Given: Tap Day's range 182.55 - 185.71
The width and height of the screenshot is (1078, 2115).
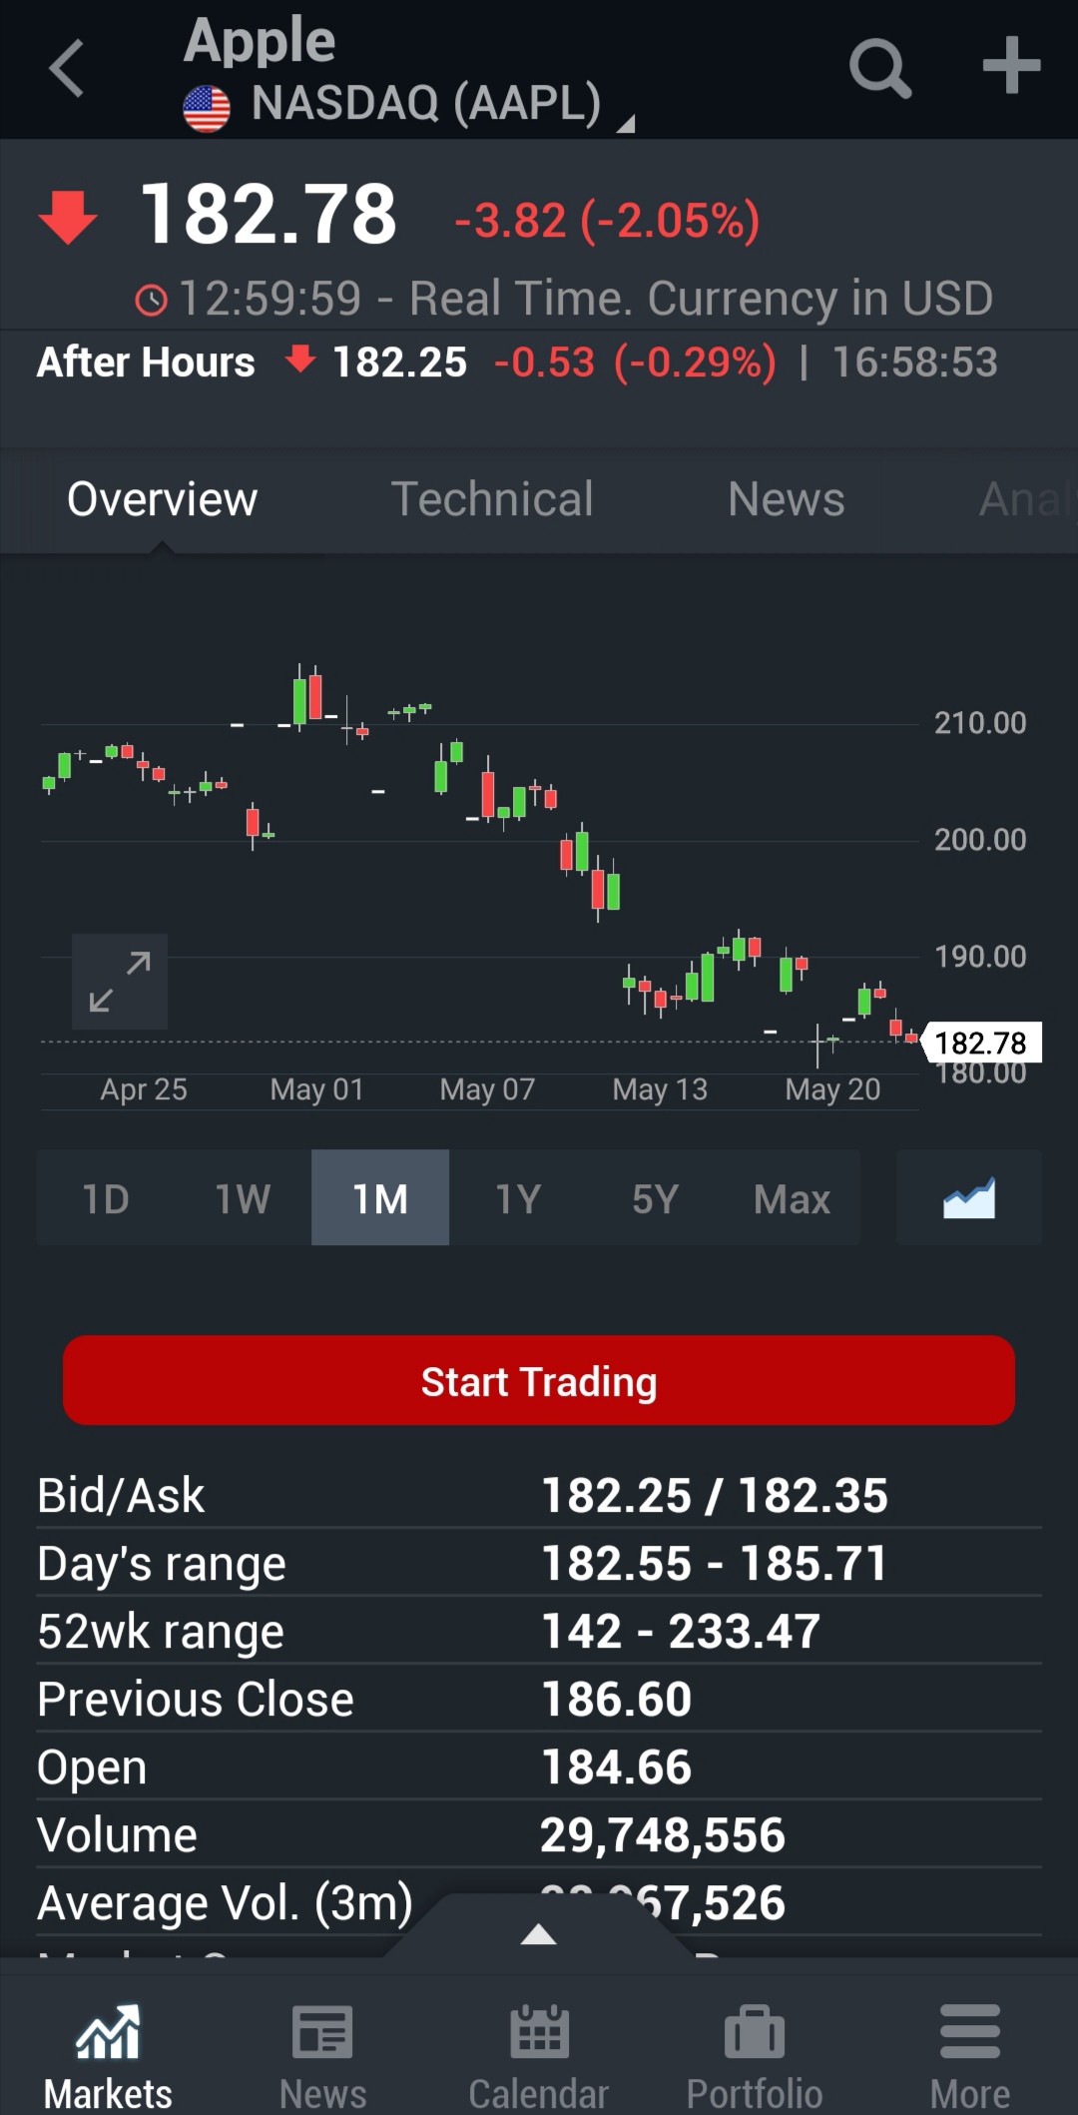Looking at the screenshot, I should point(715,1564).
